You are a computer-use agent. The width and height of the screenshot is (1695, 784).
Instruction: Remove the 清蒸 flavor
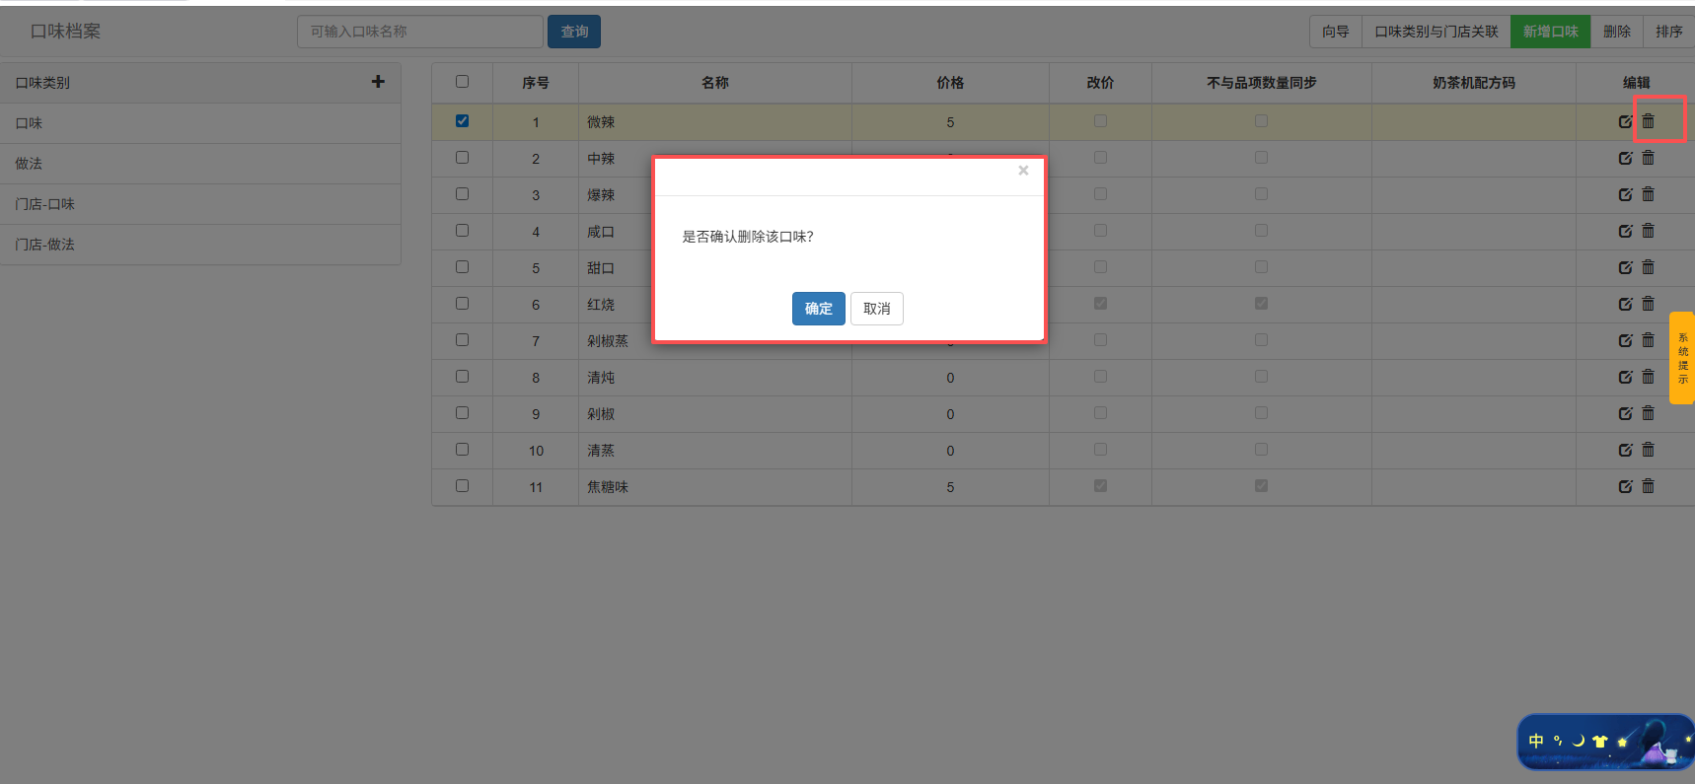pyautogui.click(x=1648, y=450)
